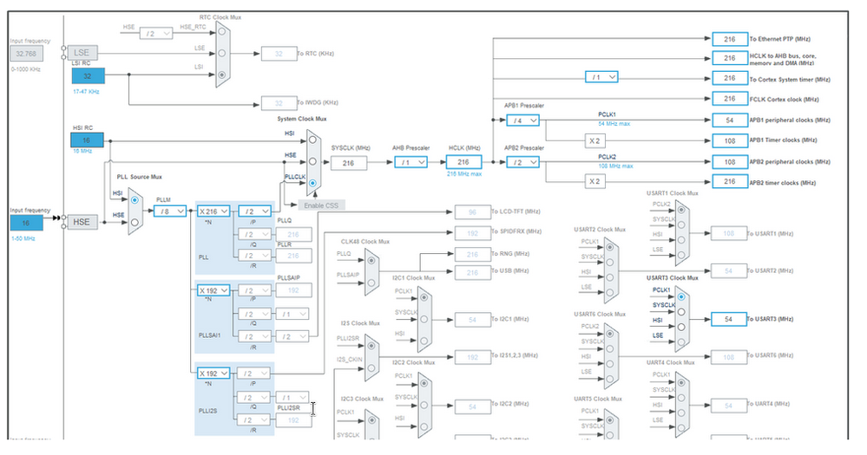Viewport: 867px width, 455px height.
Task: Open PLLSAI1 X 192 multiplier dropdown
Action: click(213, 290)
